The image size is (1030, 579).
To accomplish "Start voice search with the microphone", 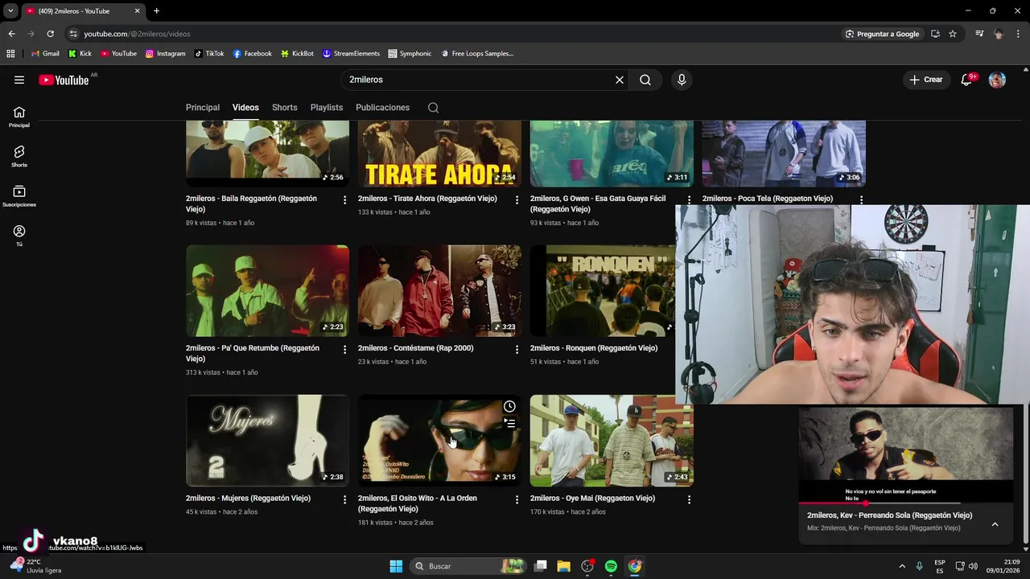I will 682,80.
